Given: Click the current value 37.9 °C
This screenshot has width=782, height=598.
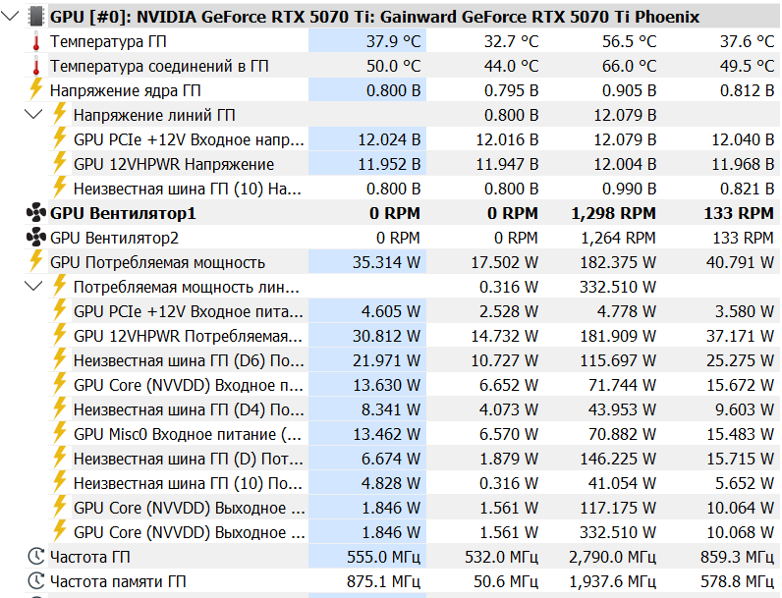Looking at the screenshot, I should (x=394, y=41).
